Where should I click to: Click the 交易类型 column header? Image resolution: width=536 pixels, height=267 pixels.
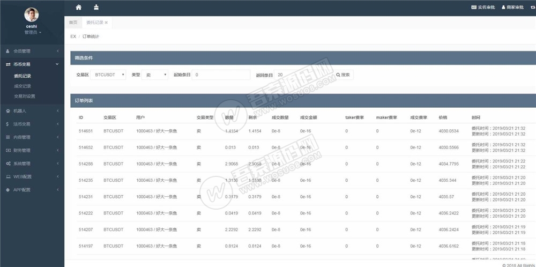point(205,117)
